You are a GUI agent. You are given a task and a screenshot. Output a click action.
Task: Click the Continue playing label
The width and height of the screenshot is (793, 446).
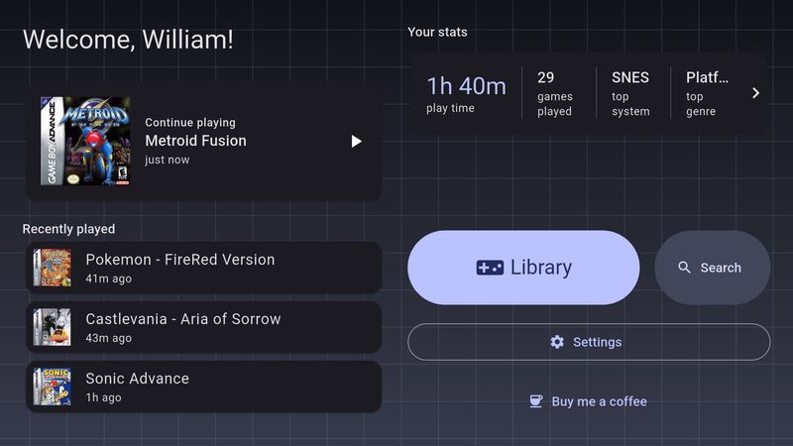pyautogui.click(x=190, y=122)
